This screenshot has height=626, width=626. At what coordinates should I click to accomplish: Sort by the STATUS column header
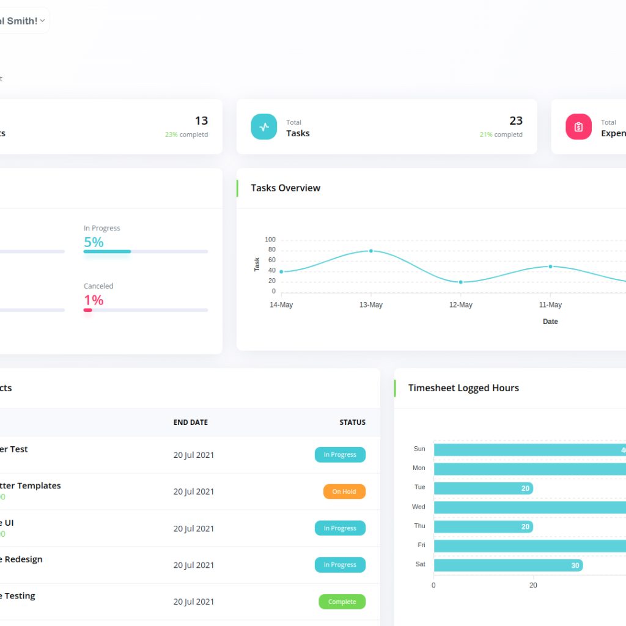coord(352,422)
